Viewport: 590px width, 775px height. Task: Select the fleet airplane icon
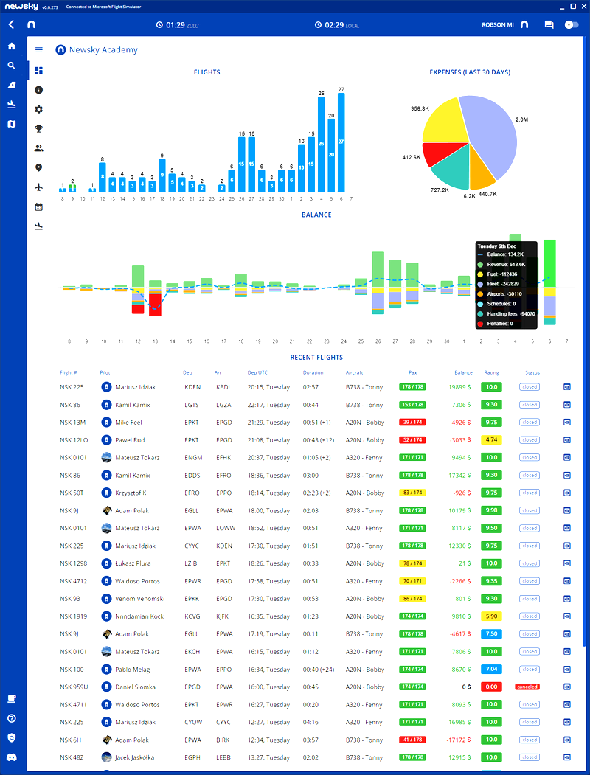coord(38,186)
